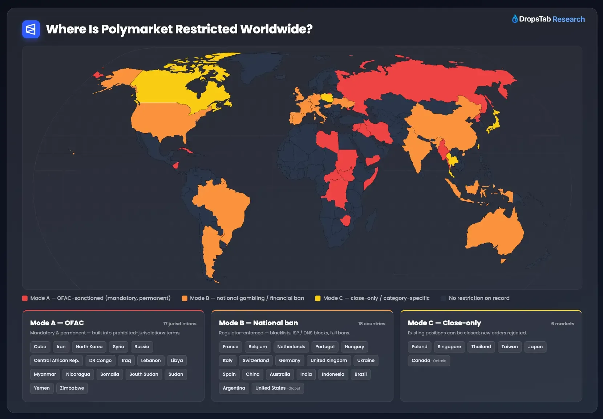Select the Italy tag

[227, 361]
